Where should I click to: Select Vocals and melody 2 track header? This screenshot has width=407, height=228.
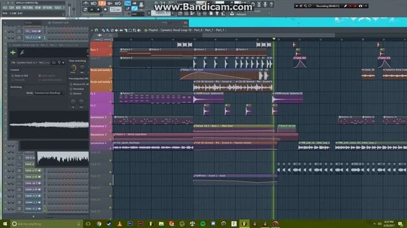(x=101, y=85)
